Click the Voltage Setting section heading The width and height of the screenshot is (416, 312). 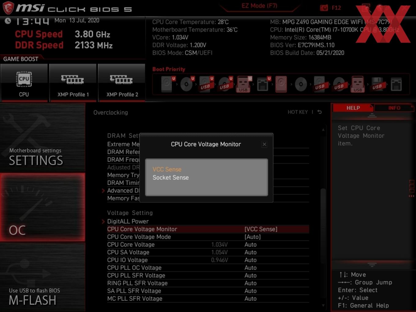pos(130,213)
